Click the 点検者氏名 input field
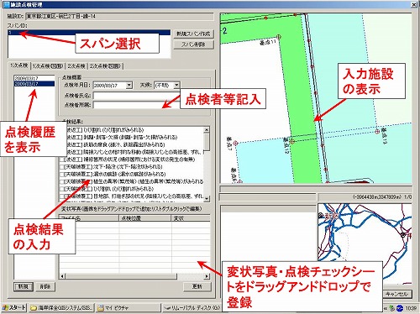Viewport: 420px width, 314px height. pos(136,96)
